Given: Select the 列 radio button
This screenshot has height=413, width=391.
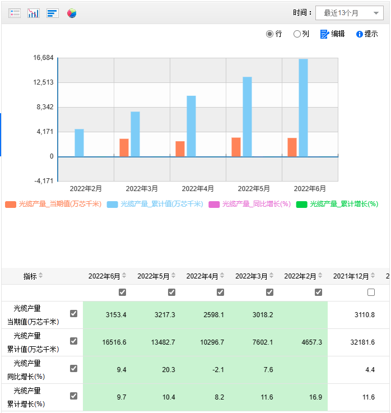Looking at the screenshot, I should [x=297, y=34].
